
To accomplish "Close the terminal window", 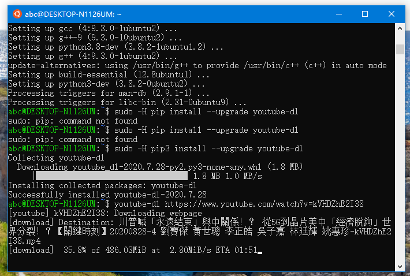I will [392, 14].
